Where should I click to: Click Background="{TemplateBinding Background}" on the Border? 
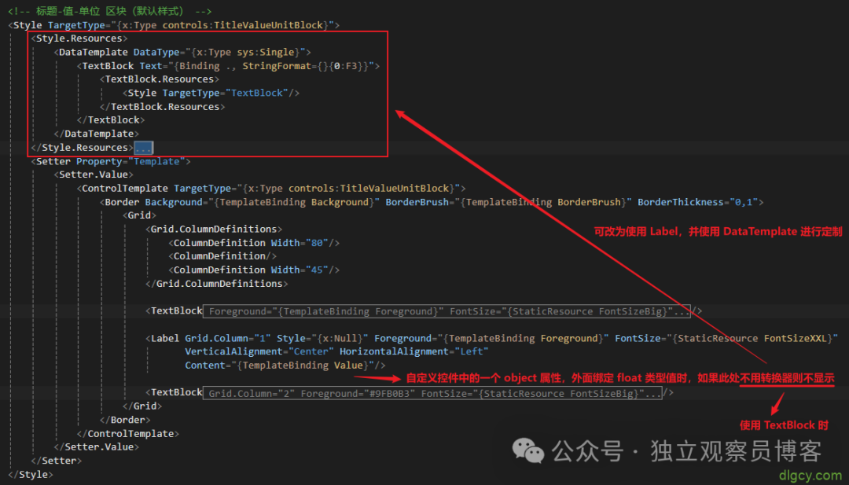point(263,202)
